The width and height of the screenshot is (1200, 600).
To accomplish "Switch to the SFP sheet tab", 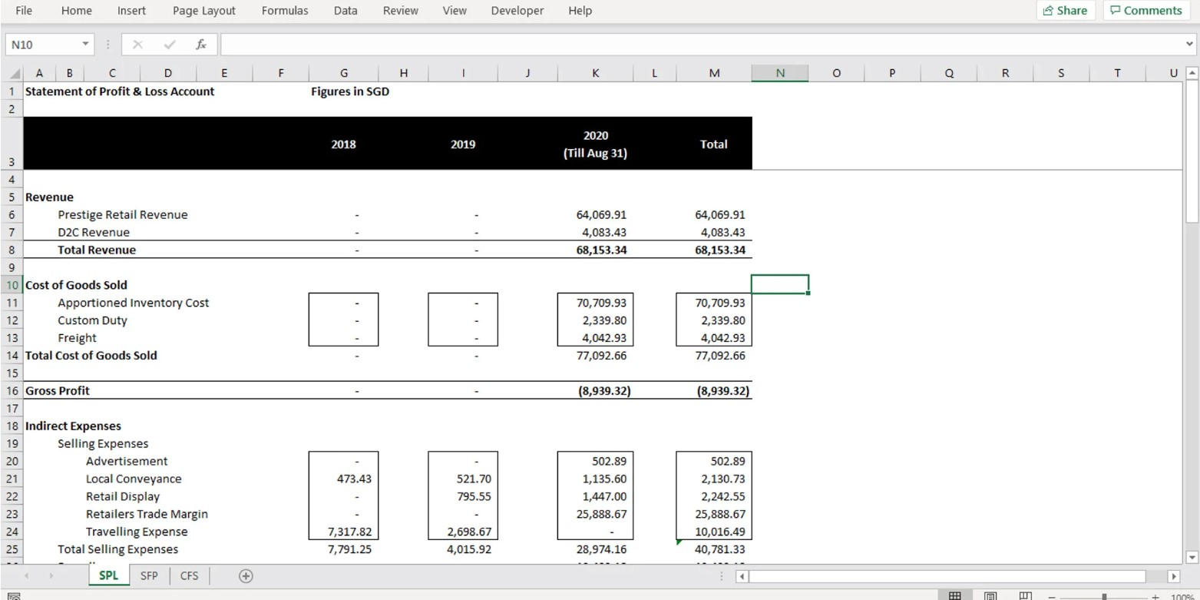I will (x=149, y=575).
